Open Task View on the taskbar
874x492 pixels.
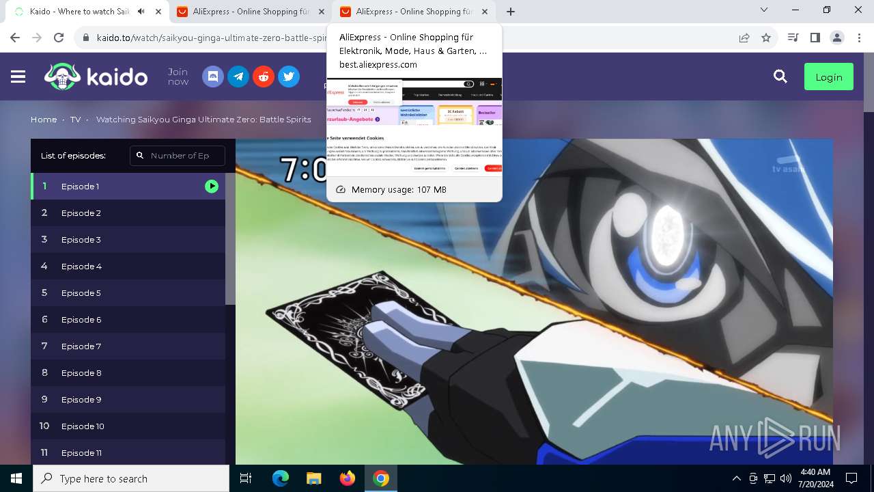coord(246,478)
